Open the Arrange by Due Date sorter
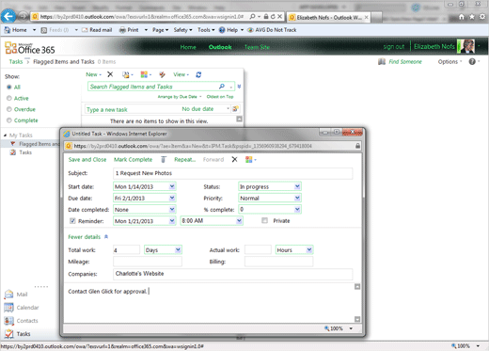Image resolution: width=489 pixels, height=351 pixels. click(180, 97)
